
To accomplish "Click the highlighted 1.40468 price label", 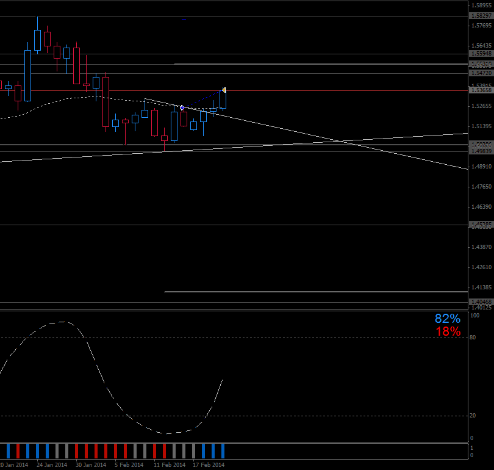I will [481, 302].
